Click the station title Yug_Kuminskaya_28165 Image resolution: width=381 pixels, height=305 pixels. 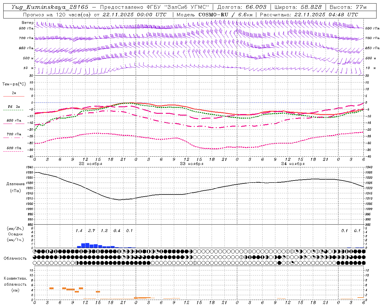50,7
